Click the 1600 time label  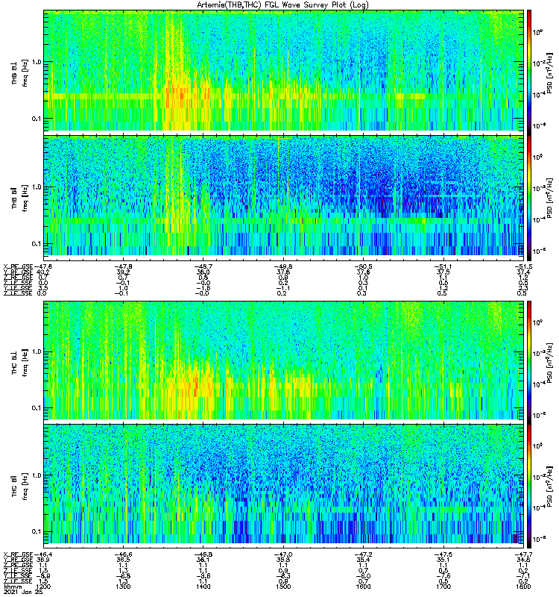point(363,587)
